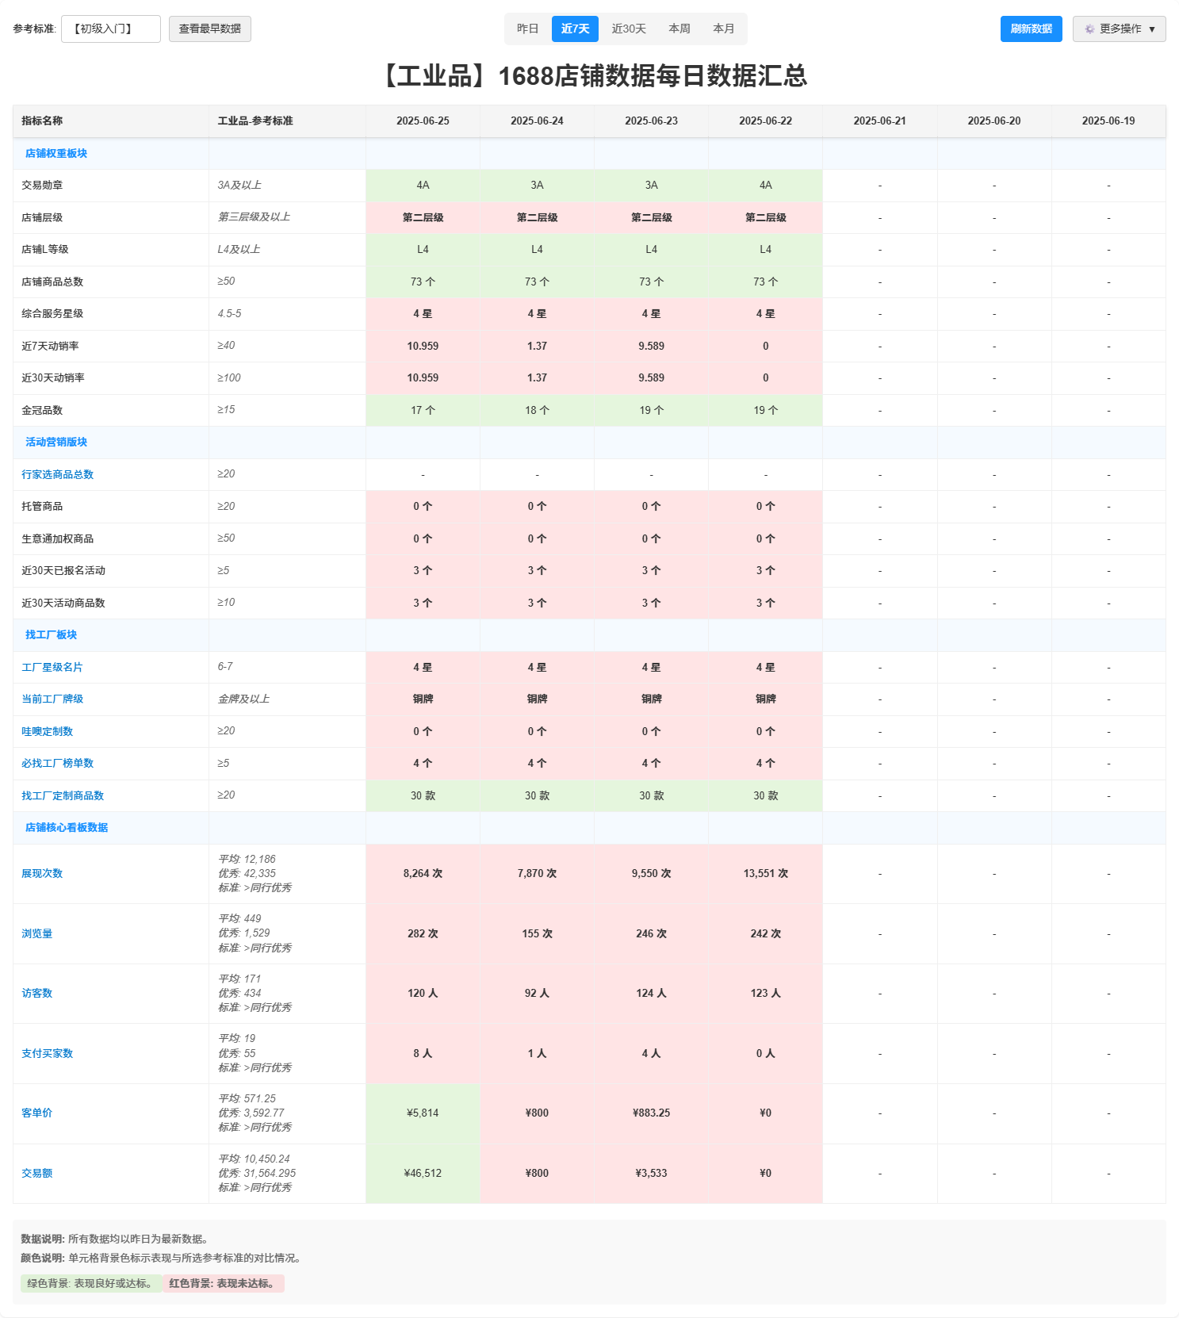The height and width of the screenshot is (1318, 1179).
Task: Open the 店铺权重板块 section link
Action: tap(56, 153)
